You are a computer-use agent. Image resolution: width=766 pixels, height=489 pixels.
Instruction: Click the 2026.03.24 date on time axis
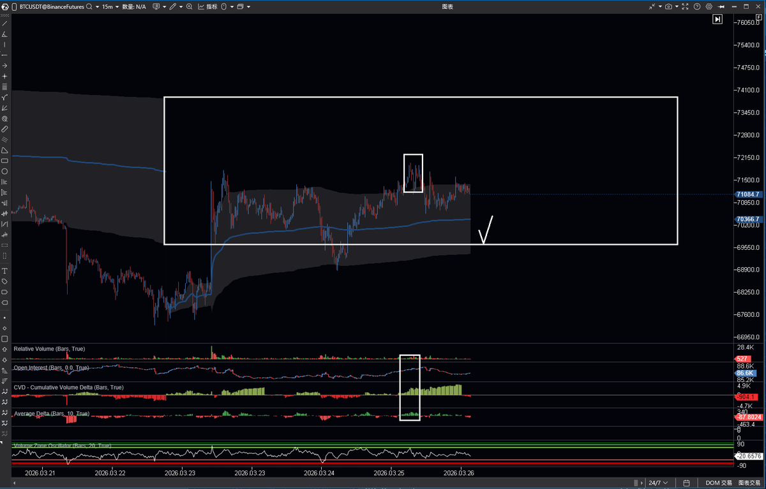318,472
